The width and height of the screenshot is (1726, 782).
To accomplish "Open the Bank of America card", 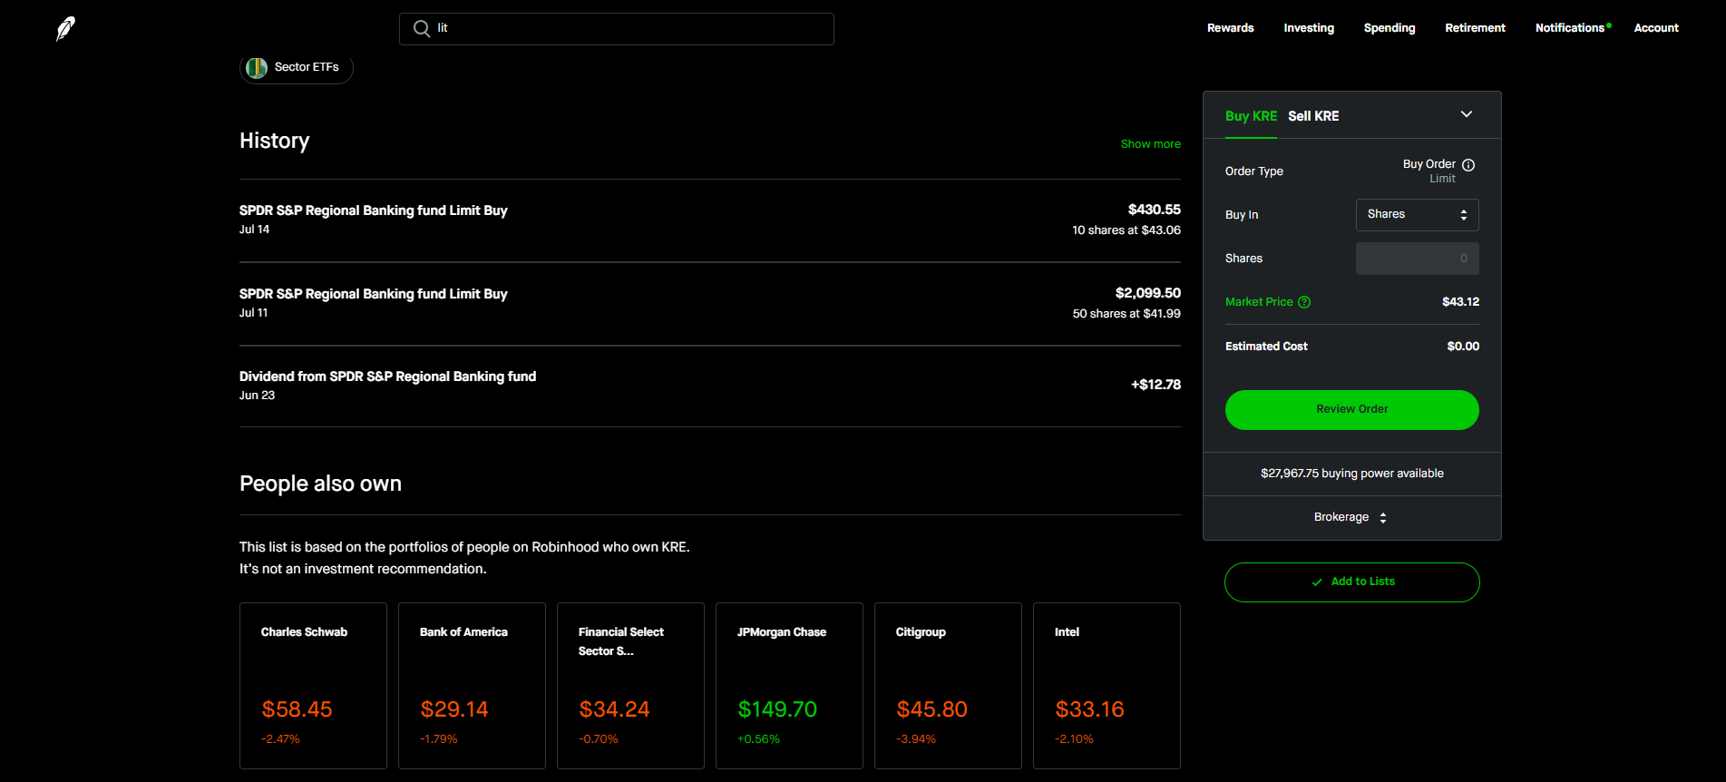I will [472, 686].
